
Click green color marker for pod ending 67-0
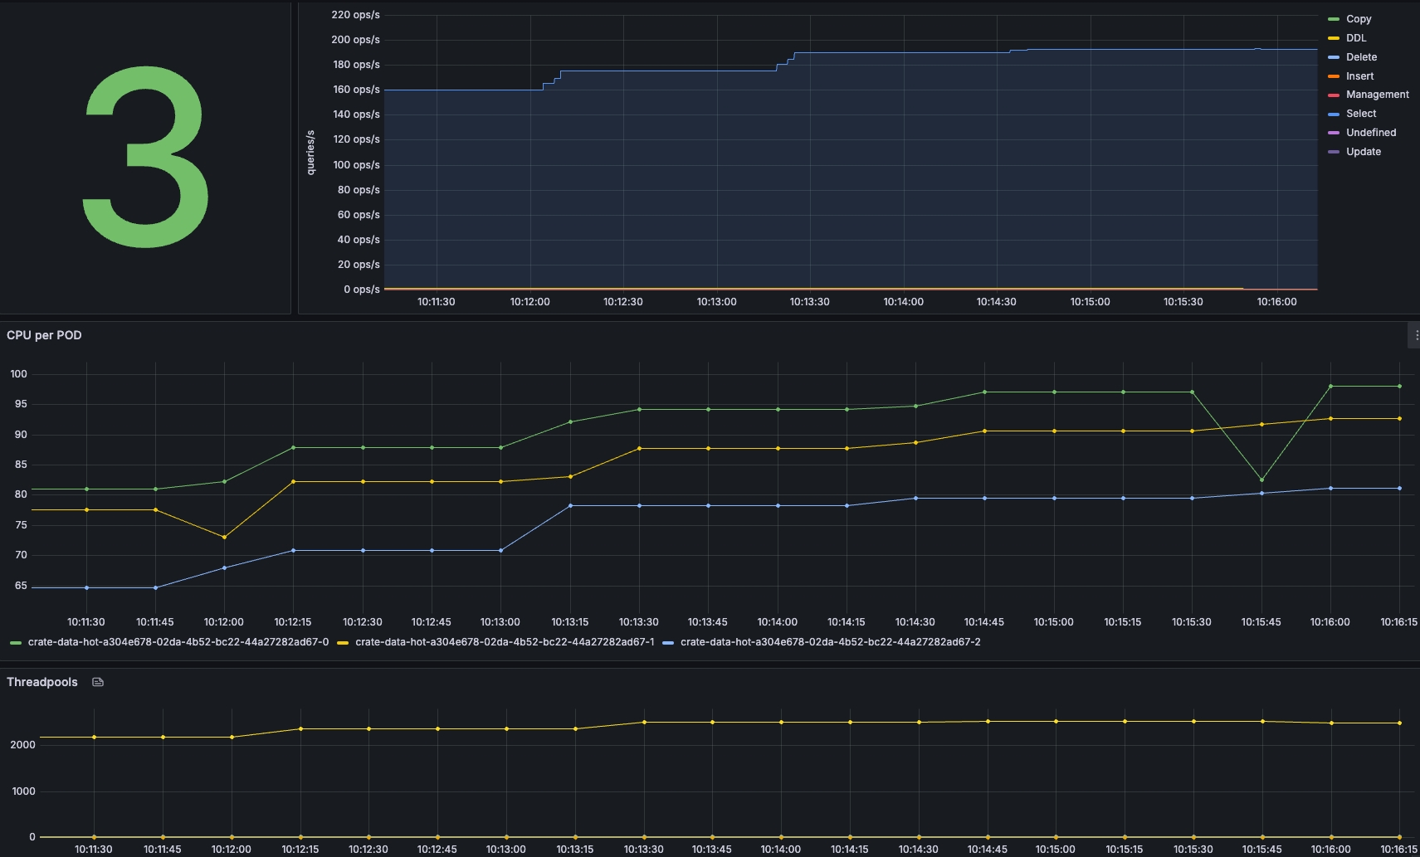click(x=16, y=642)
